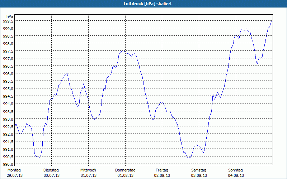Select the 992,0 y-axis value

pos(8,134)
